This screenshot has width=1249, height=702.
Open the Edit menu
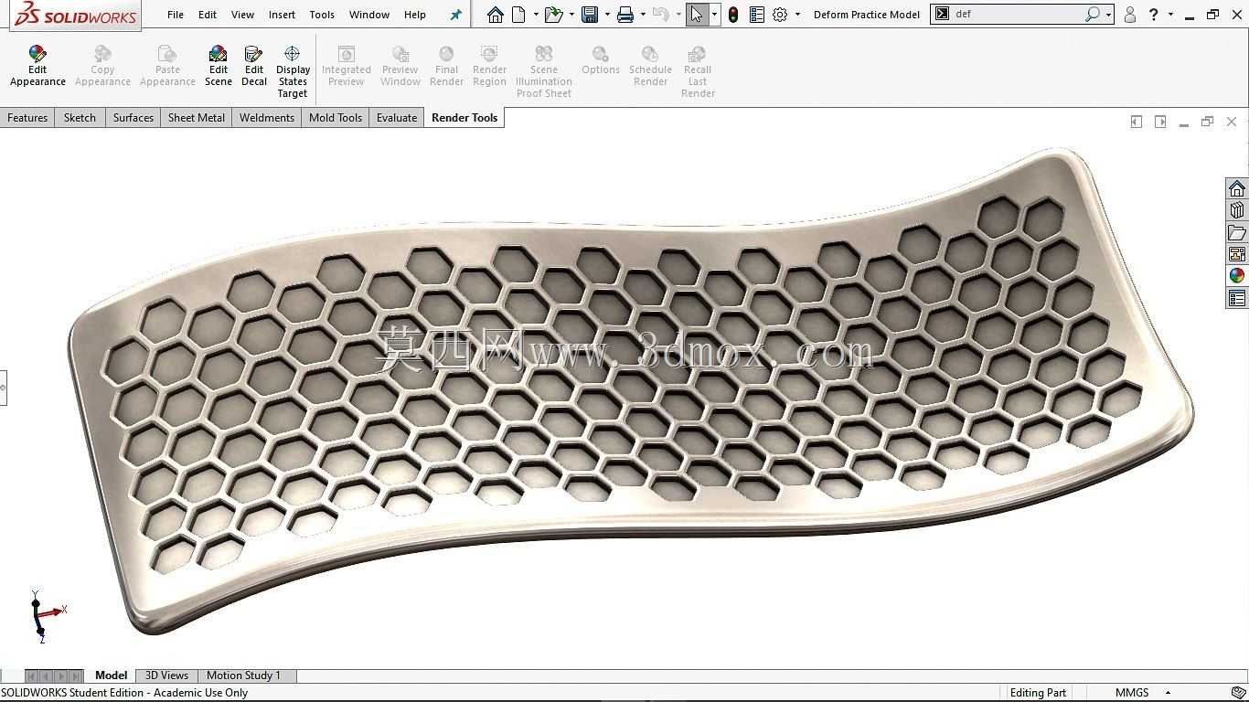208,15
